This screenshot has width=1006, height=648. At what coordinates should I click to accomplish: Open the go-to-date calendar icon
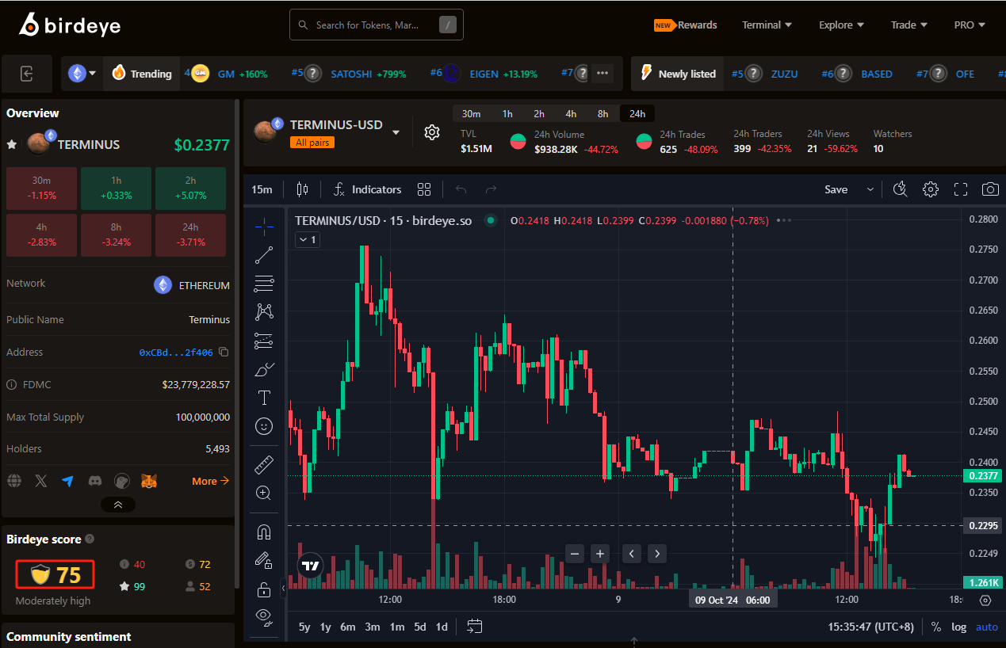(475, 627)
